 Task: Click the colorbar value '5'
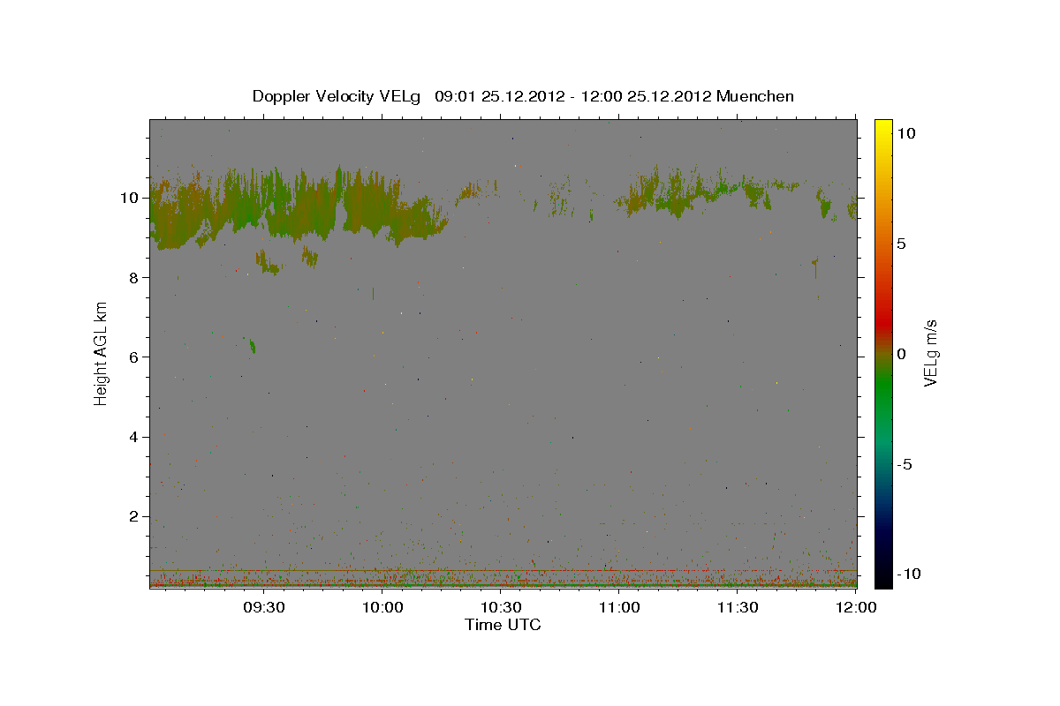click(x=901, y=244)
